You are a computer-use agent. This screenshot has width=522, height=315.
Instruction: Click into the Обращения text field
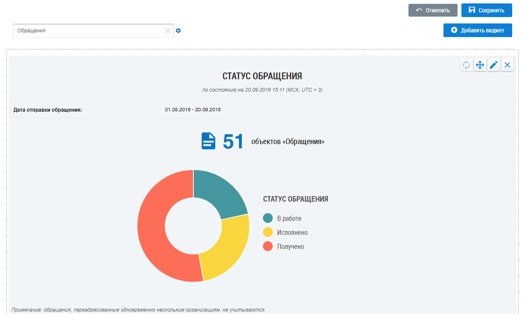coord(85,31)
